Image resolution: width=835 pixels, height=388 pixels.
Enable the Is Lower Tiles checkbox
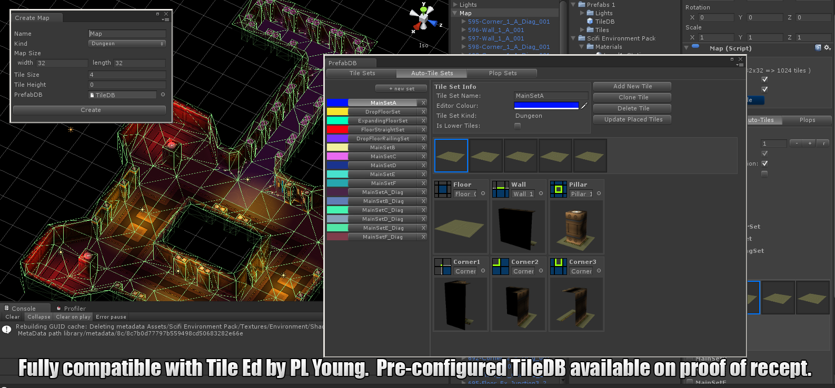click(x=518, y=126)
